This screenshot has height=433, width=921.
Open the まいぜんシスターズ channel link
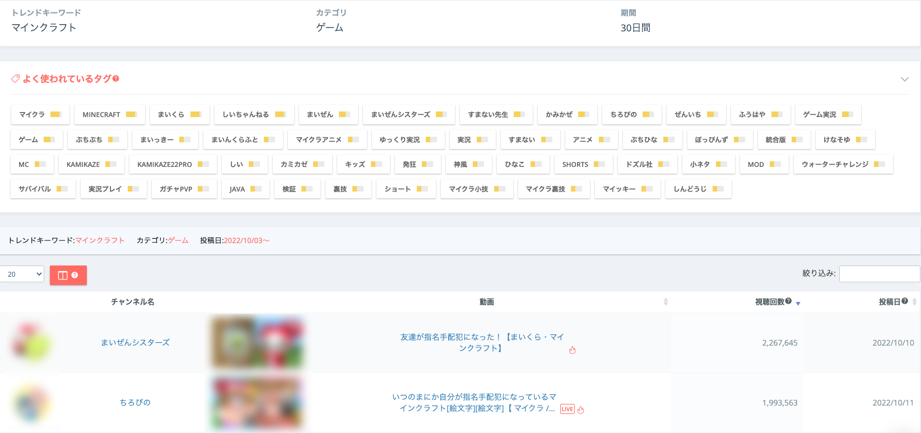[135, 343]
